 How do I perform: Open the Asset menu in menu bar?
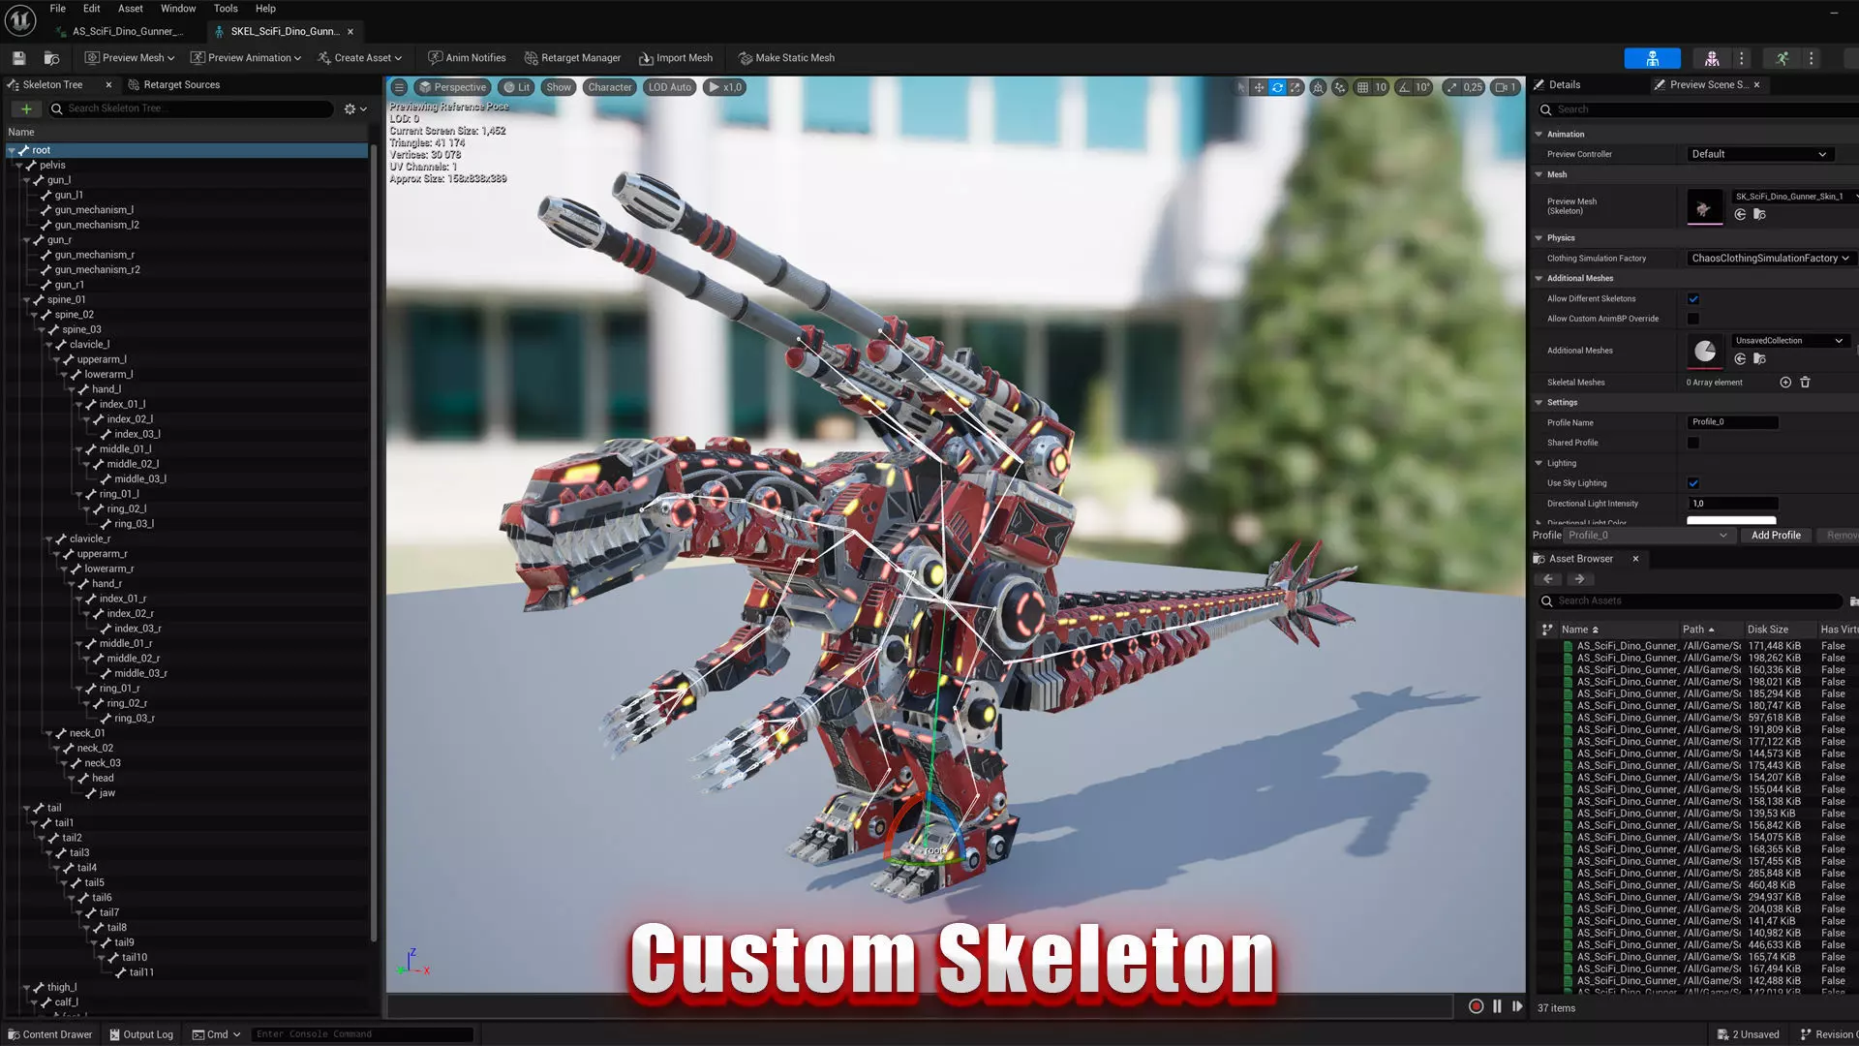click(x=131, y=9)
